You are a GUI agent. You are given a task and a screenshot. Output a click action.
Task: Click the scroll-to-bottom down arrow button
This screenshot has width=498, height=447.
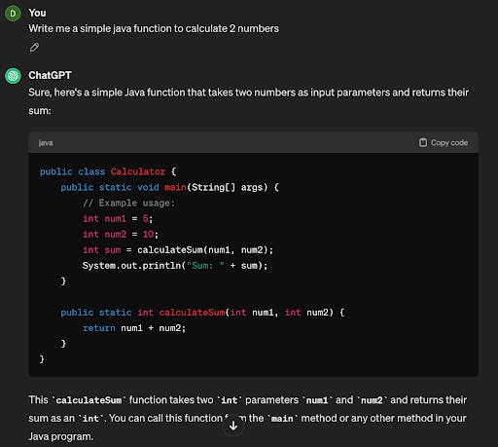click(x=233, y=426)
